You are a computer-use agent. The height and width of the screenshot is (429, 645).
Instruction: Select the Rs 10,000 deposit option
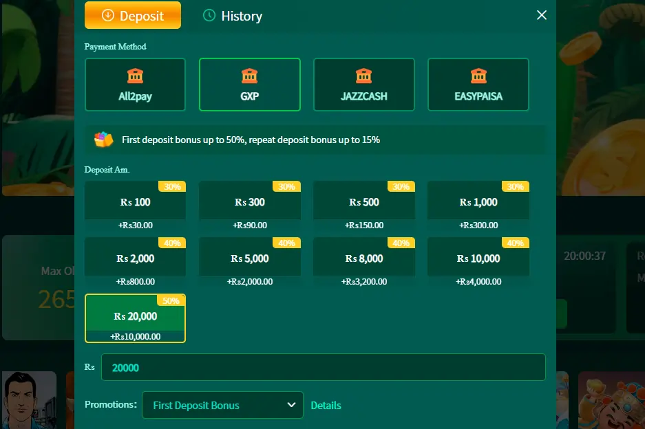click(x=478, y=258)
